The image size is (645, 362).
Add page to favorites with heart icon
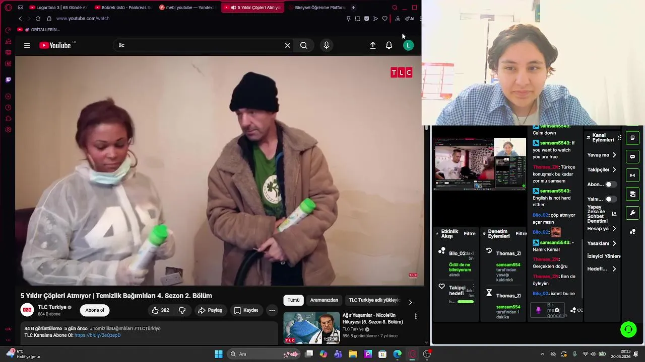384,19
